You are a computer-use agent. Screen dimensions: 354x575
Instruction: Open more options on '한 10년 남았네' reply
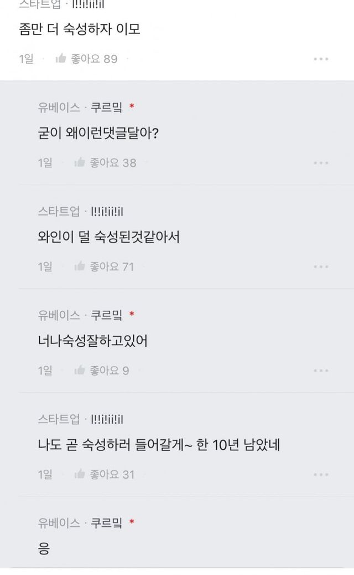[321, 475]
